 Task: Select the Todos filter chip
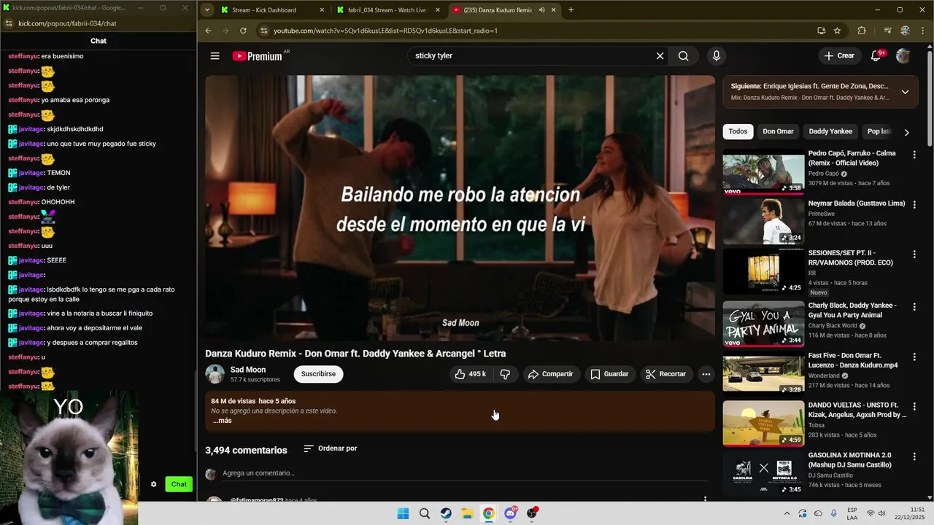[x=738, y=131]
